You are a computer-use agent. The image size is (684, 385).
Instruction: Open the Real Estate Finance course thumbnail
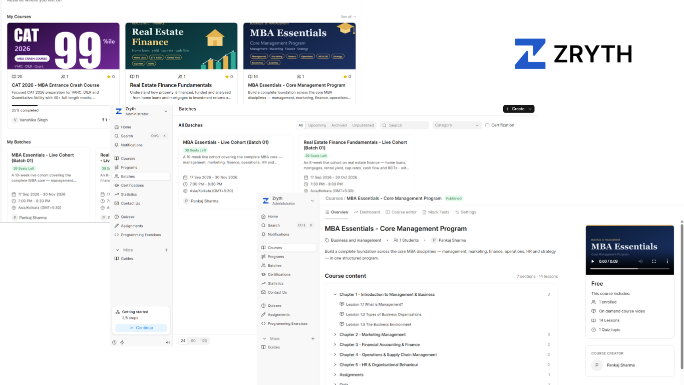[x=181, y=46]
